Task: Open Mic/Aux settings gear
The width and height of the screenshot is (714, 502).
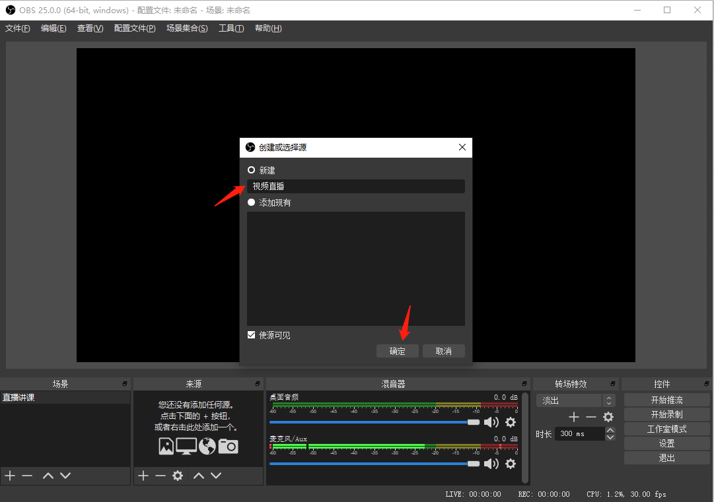Action: coord(511,464)
